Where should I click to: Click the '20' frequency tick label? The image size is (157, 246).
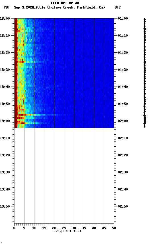point(54,228)
